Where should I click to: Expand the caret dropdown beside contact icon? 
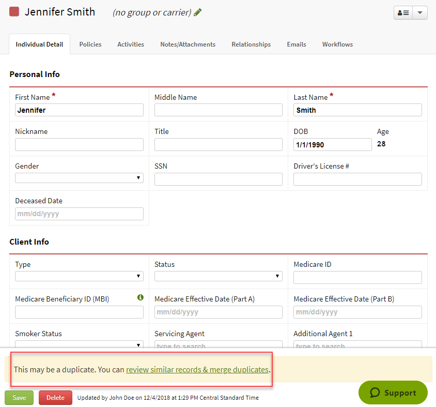click(420, 13)
